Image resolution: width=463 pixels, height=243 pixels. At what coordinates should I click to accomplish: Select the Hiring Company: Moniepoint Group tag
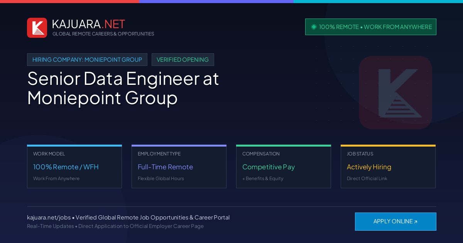click(x=87, y=60)
